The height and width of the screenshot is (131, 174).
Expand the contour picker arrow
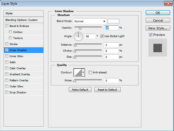pyautogui.click(x=84, y=72)
